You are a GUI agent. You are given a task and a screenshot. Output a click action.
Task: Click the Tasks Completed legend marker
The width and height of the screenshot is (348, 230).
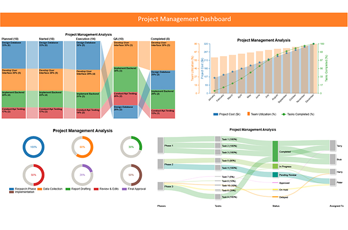pyautogui.click(x=282, y=114)
